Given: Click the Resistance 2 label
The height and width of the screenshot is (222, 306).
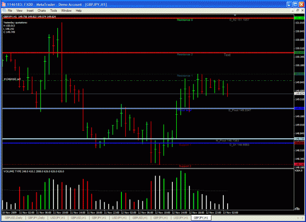Looking at the screenshot, I should pos(185,54).
